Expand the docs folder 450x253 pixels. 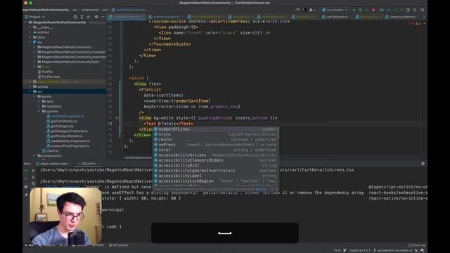tap(30, 37)
